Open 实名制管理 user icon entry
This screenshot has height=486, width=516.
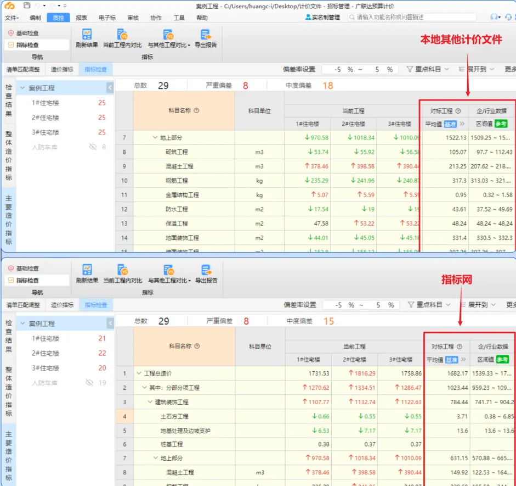click(x=322, y=17)
